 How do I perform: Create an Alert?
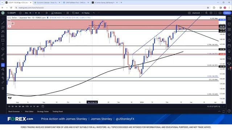point(76,13)
